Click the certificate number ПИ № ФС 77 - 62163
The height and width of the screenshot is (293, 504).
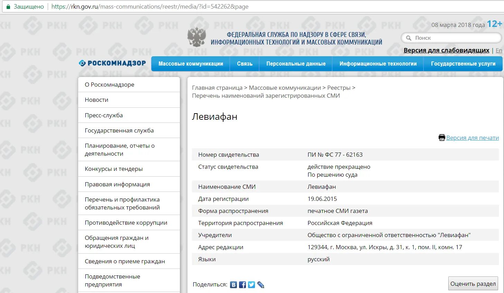click(335, 155)
